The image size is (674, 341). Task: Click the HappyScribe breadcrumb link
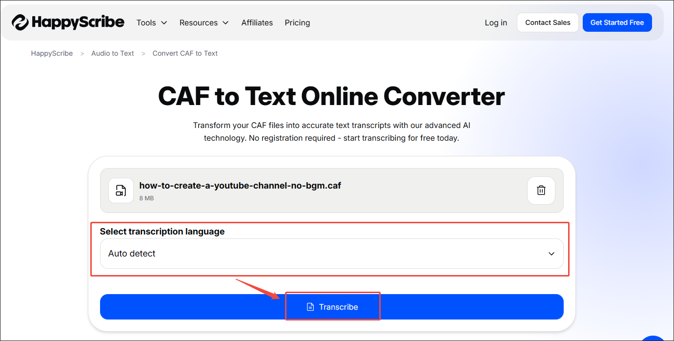pos(52,53)
